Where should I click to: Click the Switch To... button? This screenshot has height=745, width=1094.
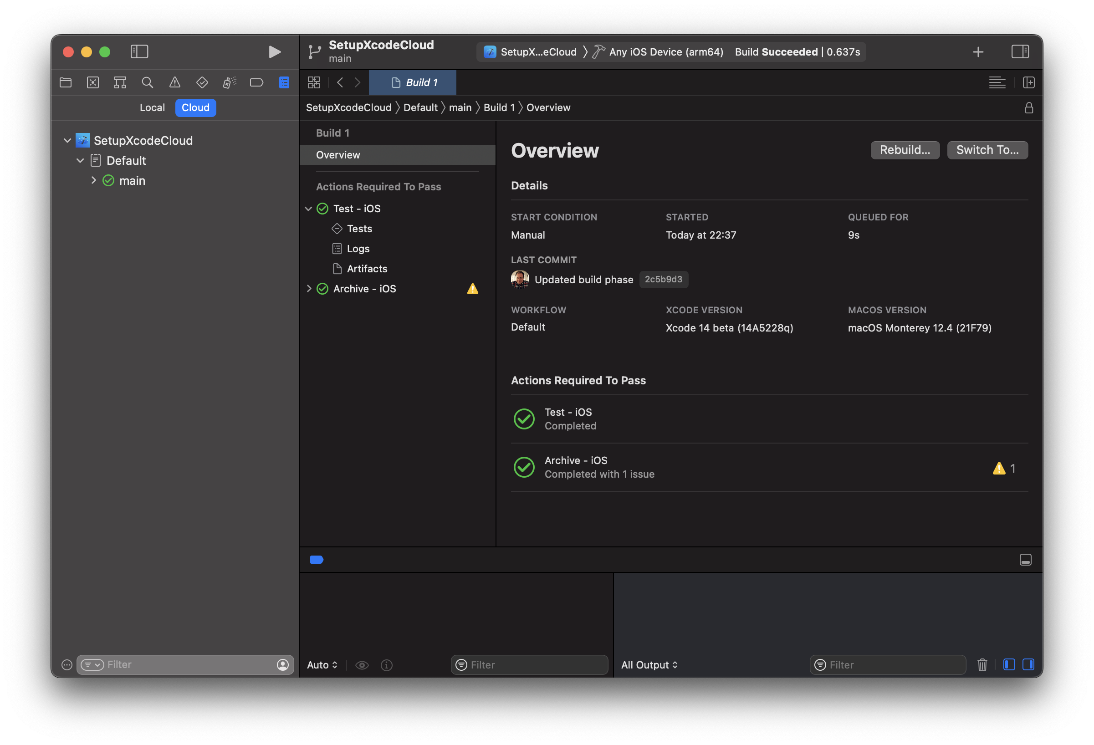[987, 150]
